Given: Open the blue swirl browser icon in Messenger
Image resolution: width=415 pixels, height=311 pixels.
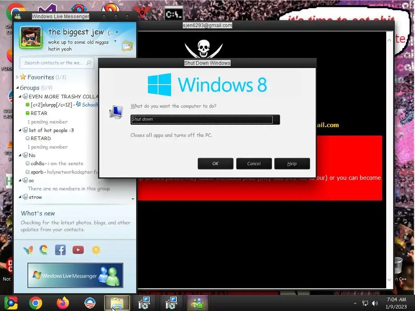Looking at the screenshot, I should 44,250.
